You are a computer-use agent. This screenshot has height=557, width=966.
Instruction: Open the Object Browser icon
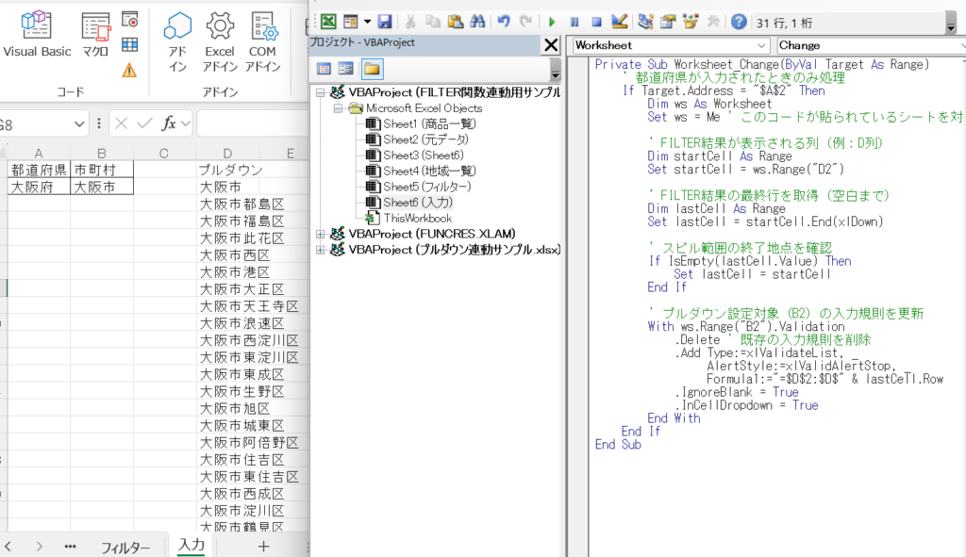pyautogui.click(x=691, y=23)
